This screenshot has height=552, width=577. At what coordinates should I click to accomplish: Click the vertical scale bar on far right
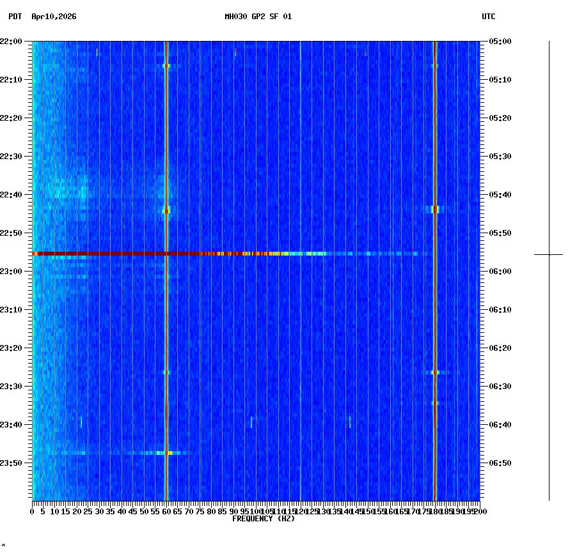pos(548,268)
